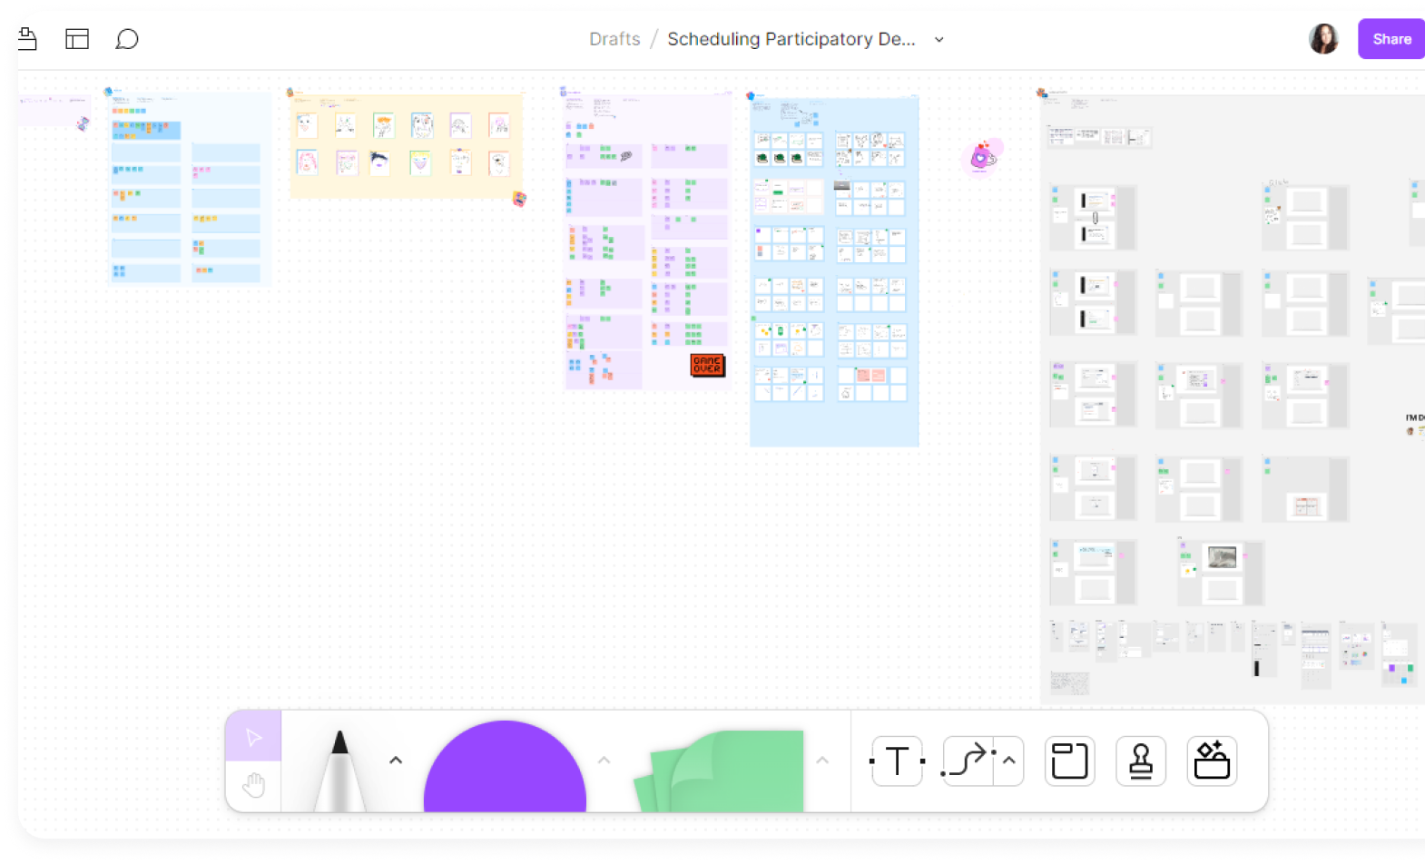Select the lavender frame with sticky notes
This screenshot has height=864, width=1425.
(647, 243)
